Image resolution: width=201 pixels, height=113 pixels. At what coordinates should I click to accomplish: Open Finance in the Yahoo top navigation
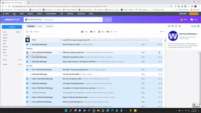pyautogui.click(x=30, y=14)
